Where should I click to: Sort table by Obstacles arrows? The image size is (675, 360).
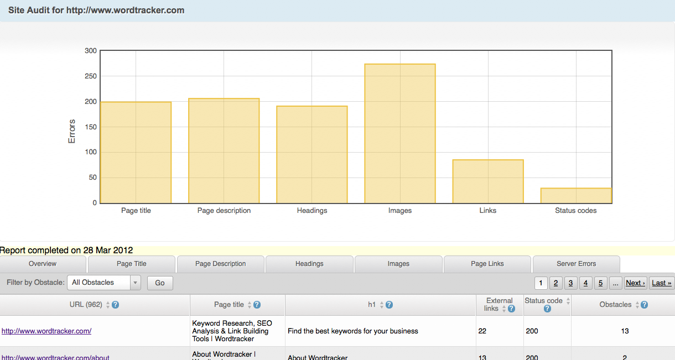[636, 305]
